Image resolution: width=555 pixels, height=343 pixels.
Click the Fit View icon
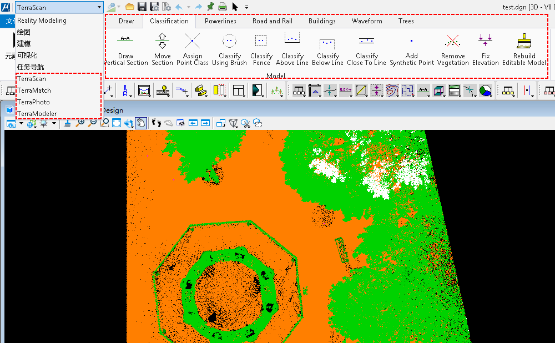pyautogui.click(x=117, y=123)
